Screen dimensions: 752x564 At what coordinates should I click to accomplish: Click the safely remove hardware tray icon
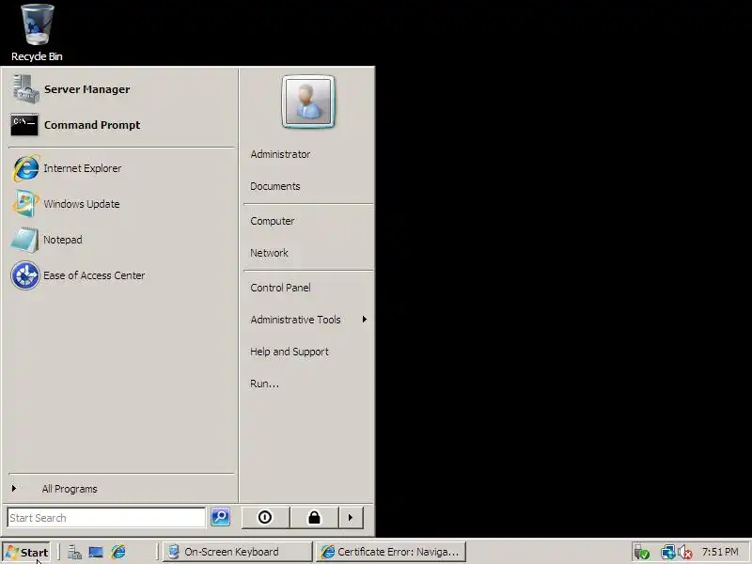(642, 553)
